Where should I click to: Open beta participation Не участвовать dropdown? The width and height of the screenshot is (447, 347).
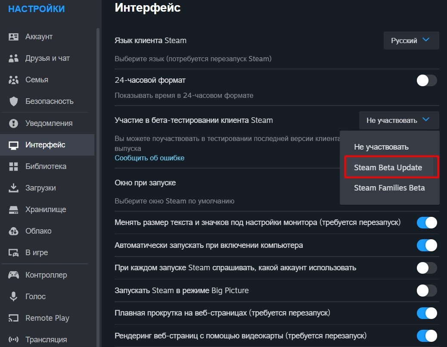click(399, 120)
